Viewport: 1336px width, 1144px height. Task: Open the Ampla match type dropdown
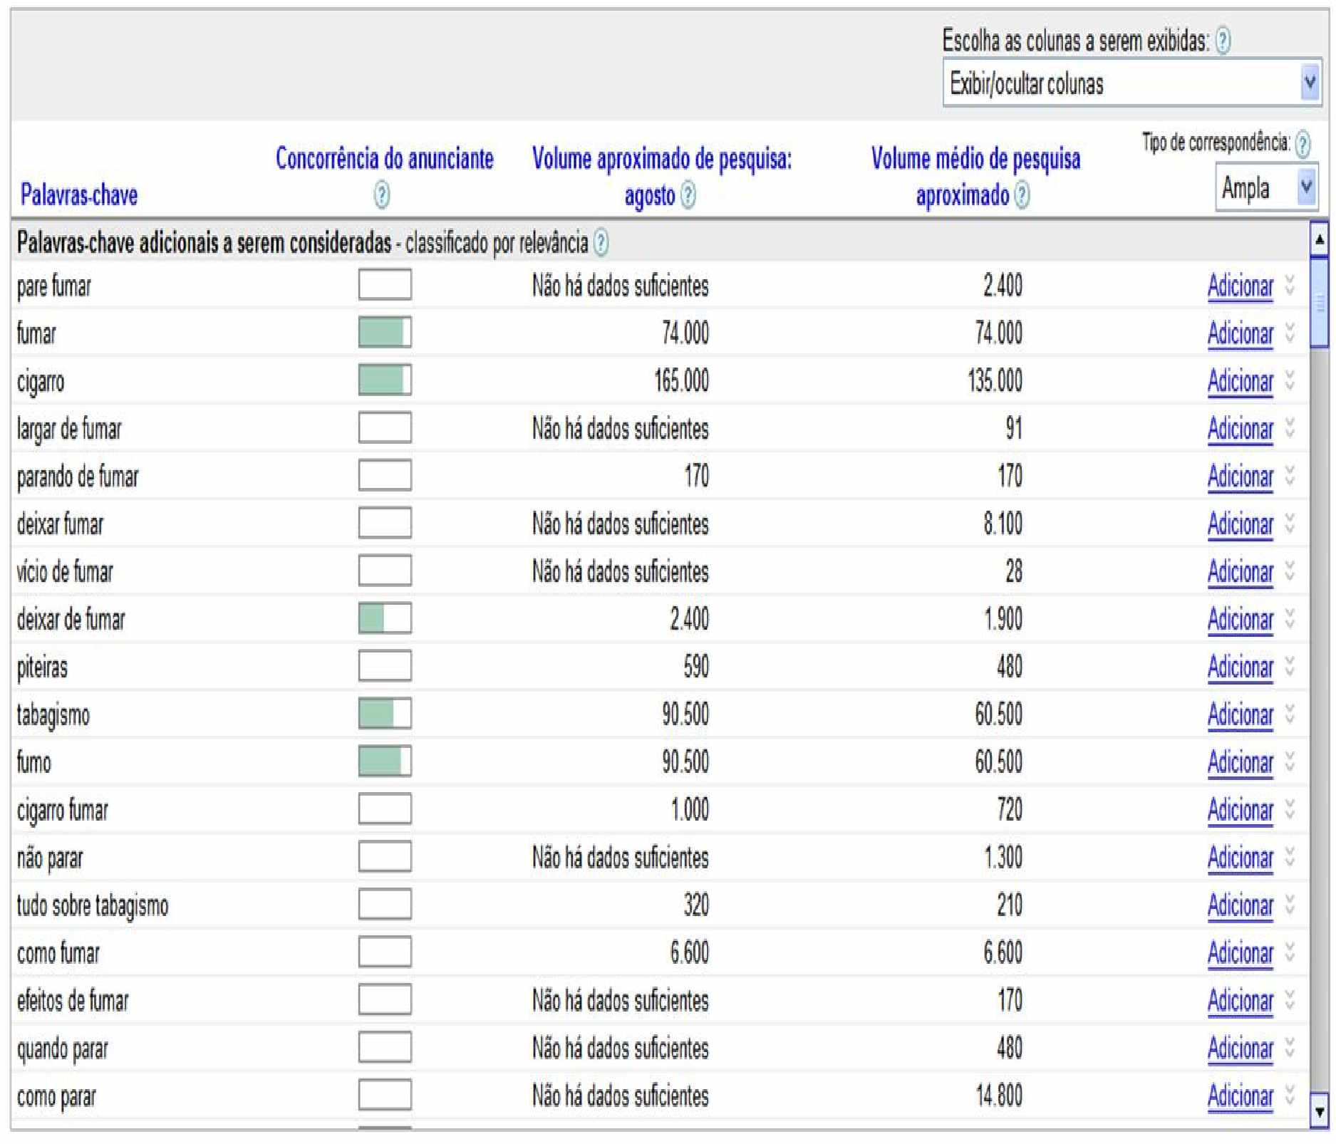[x=1266, y=188]
